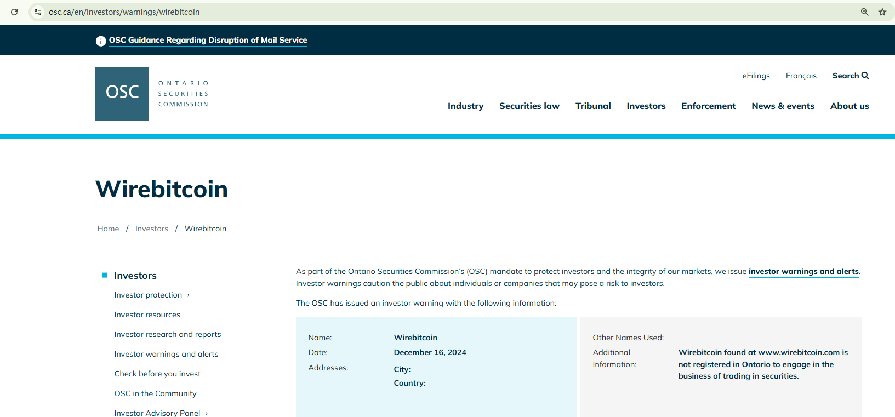Viewport: 895px width, 417px height.
Task: Open Check before you invest
Action: (158, 374)
